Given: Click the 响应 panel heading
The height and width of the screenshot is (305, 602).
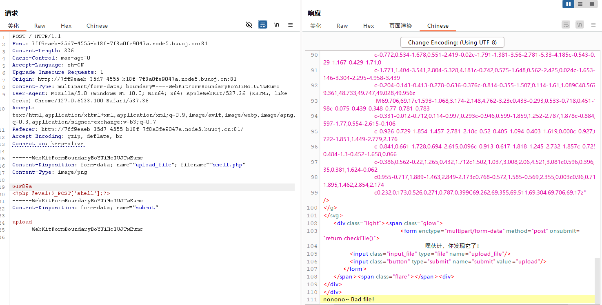Looking at the screenshot, I should (314, 13).
